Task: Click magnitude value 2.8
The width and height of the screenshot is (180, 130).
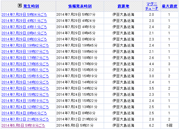Action: coord(151,119)
